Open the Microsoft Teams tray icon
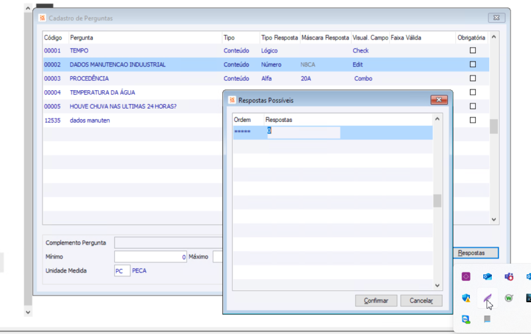 point(508,276)
